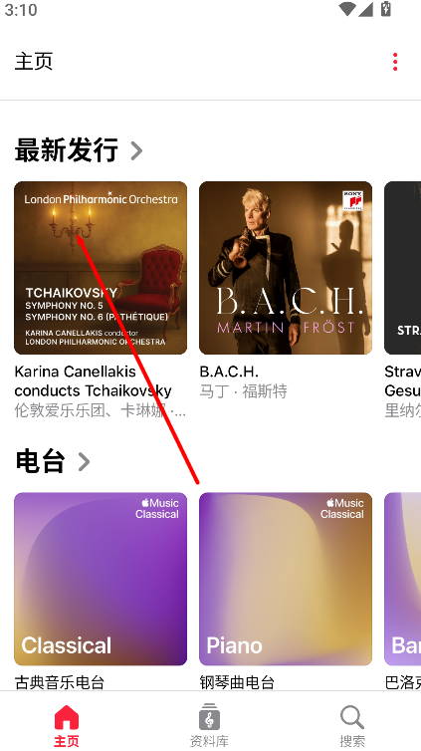Tap the Karina Canellakis conducts Tchaikovsky title
The height and width of the screenshot is (751, 421).
coord(93,380)
